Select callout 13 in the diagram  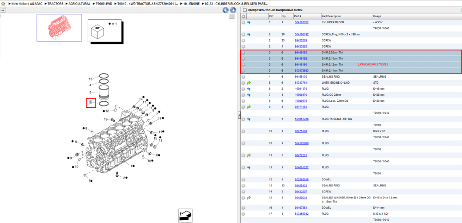(91, 79)
